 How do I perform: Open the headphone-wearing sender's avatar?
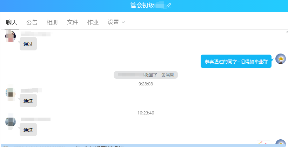click(x=11, y=36)
